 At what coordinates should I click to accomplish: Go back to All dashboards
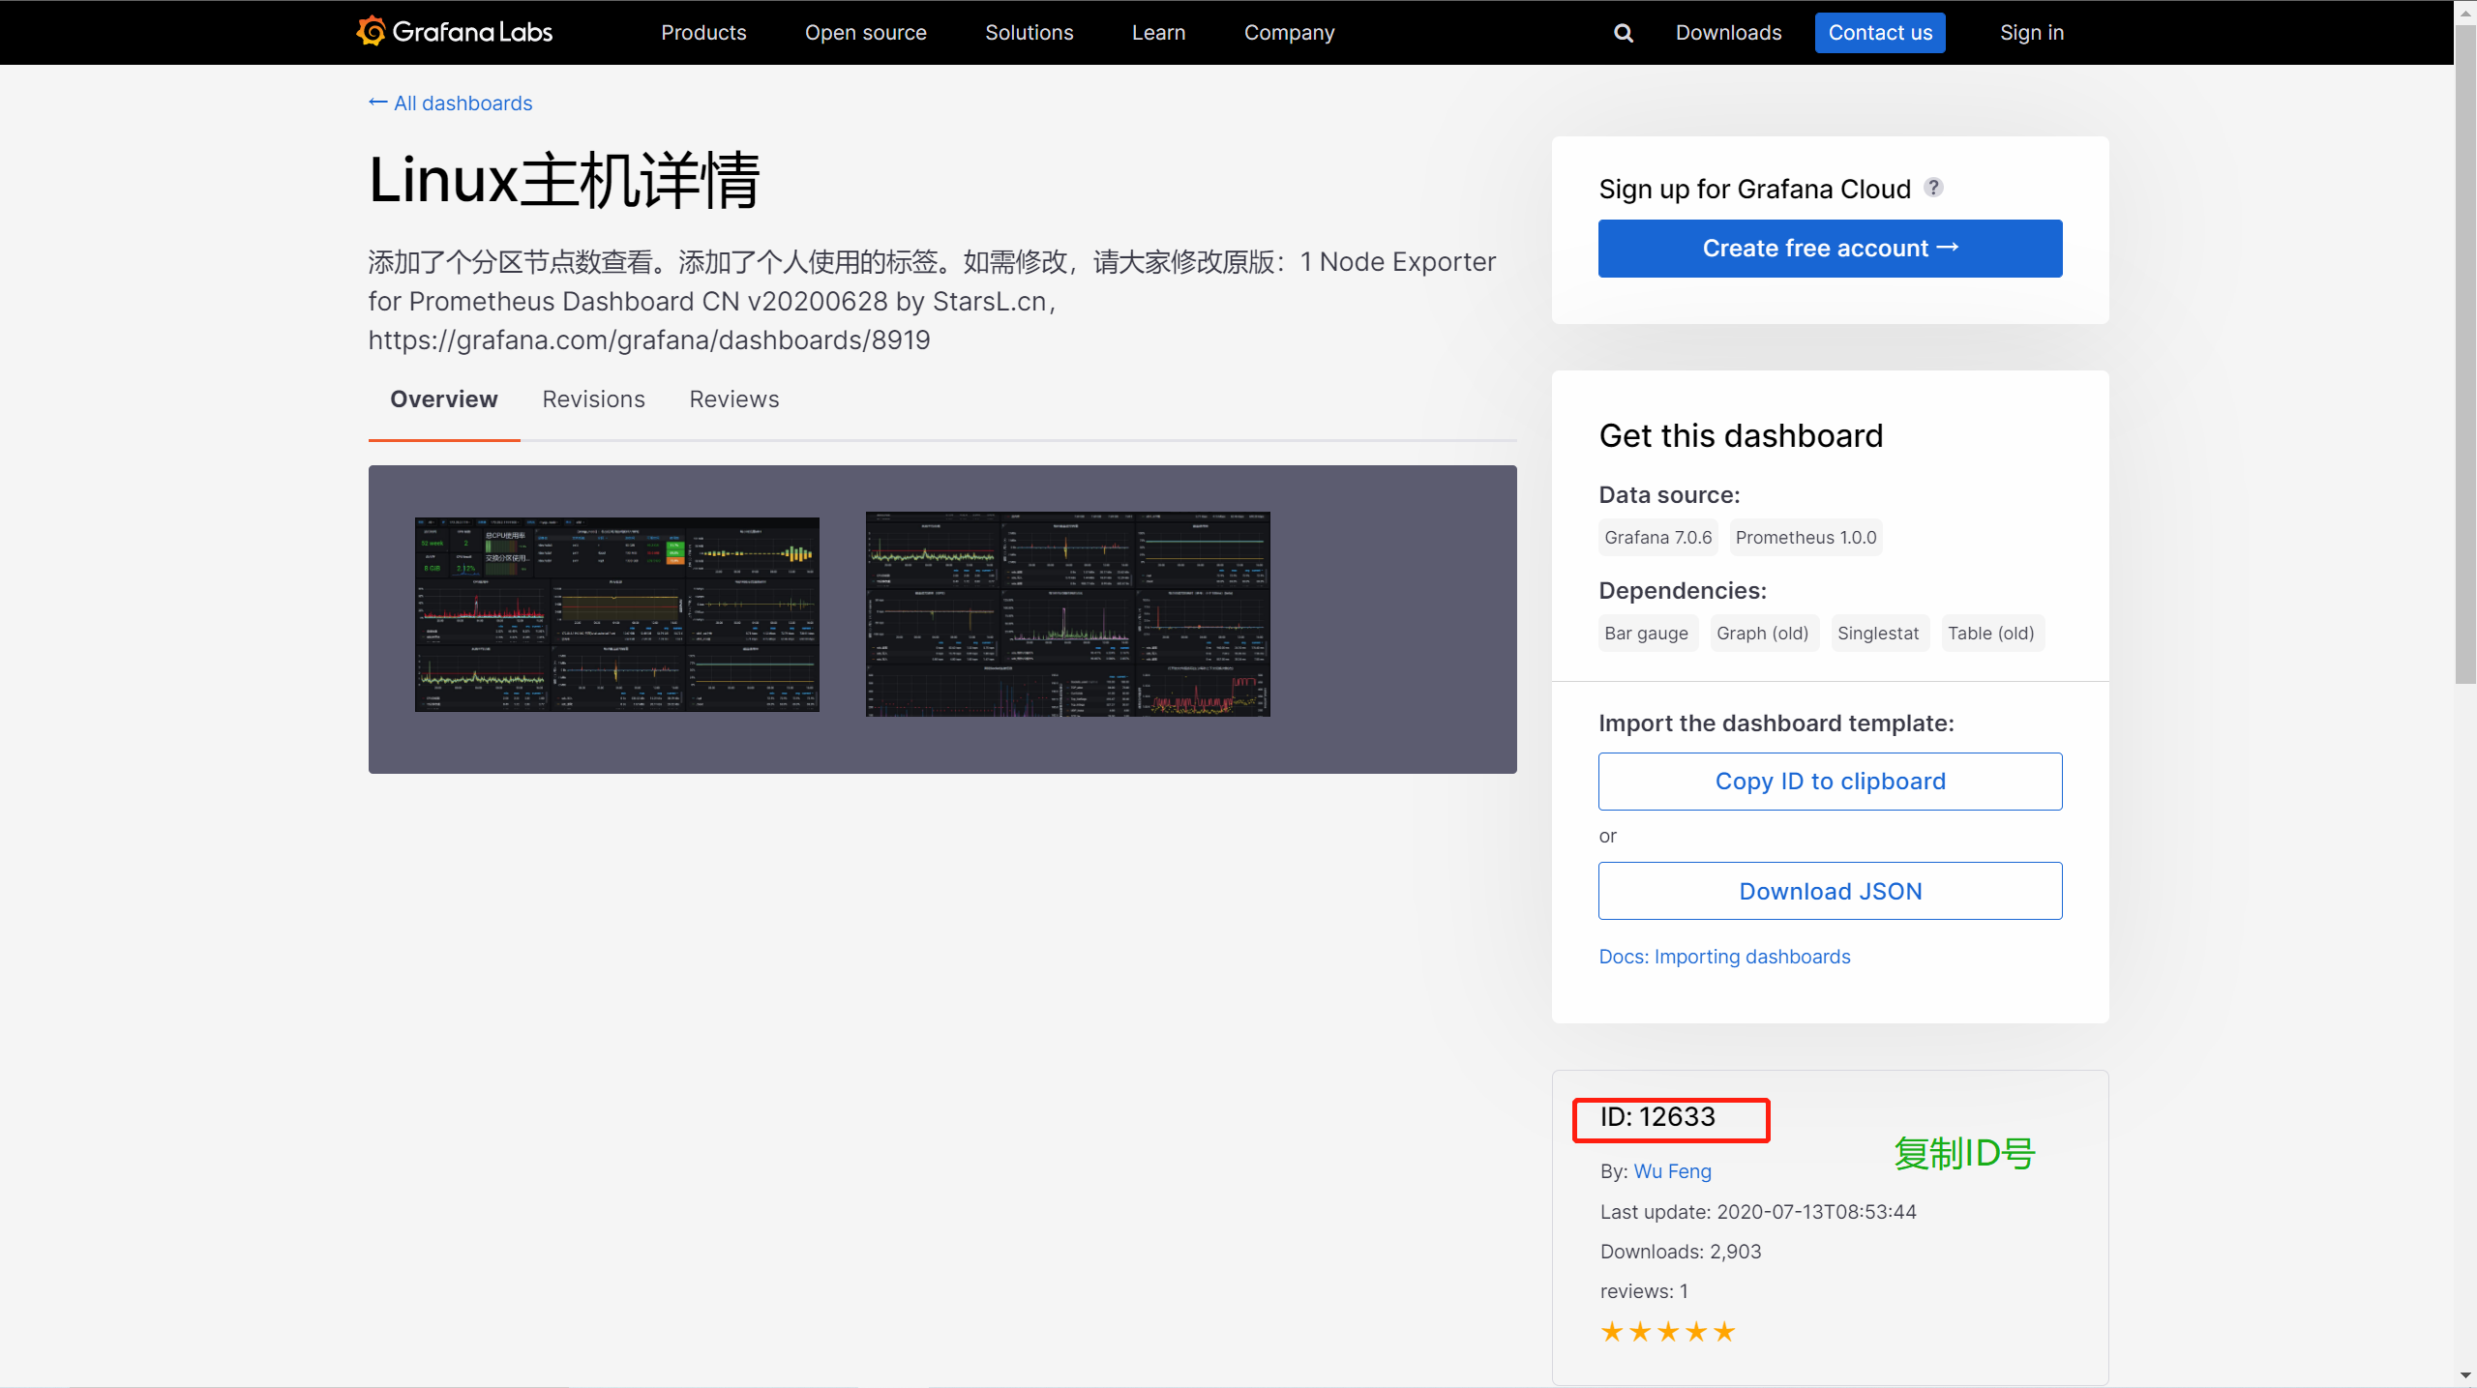451,103
